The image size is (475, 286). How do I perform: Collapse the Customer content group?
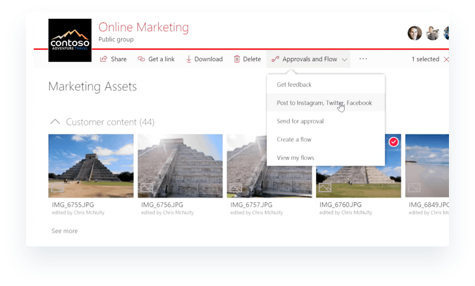[x=55, y=122]
